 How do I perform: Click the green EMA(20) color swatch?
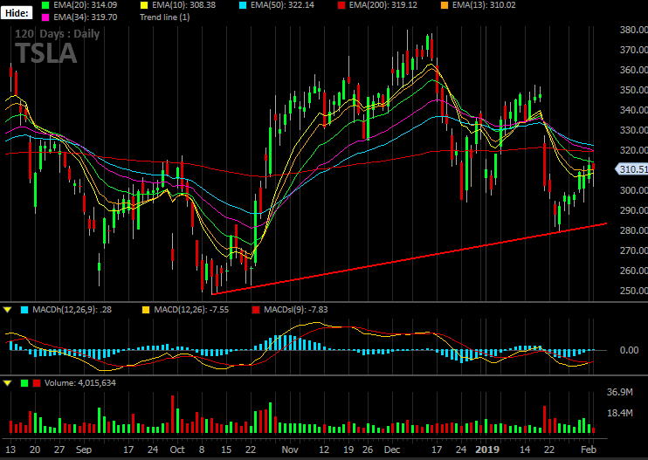[45, 5]
